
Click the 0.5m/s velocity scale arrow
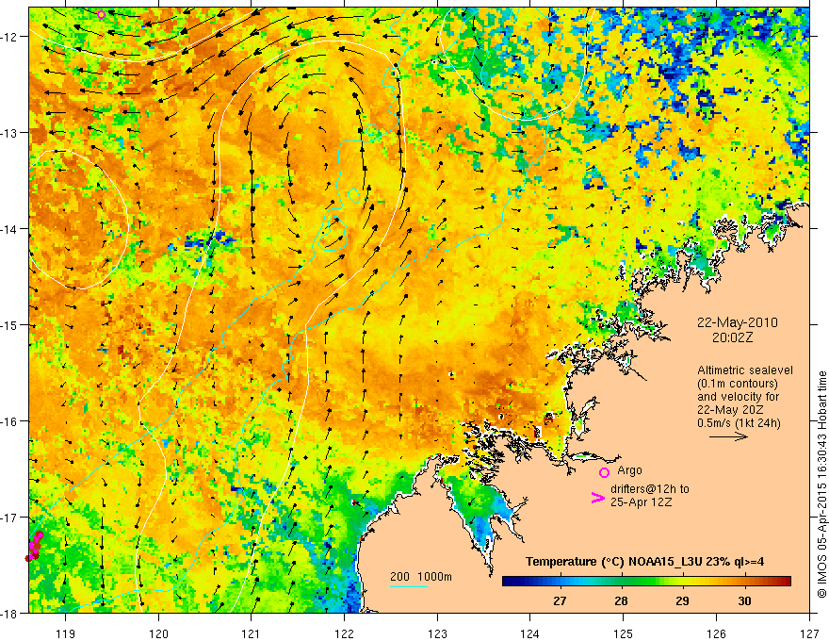pyautogui.click(x=728, y=436)
